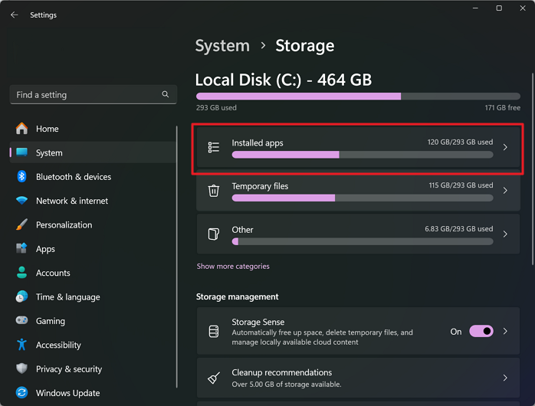
Task: Expand Cleanup recommendations chevron
Action: tap(505, 378)
